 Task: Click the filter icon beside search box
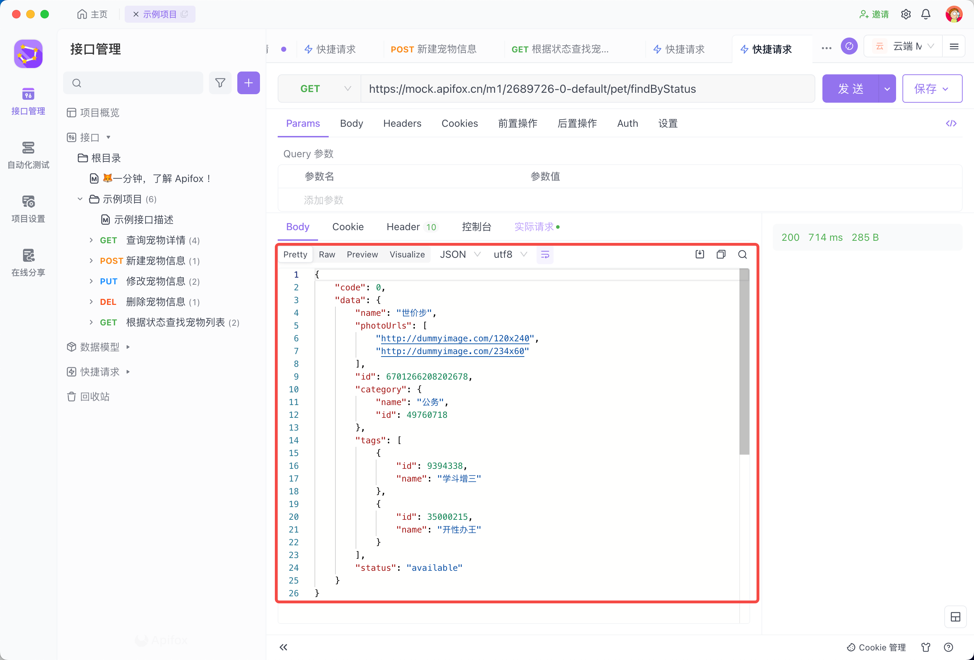220,83
